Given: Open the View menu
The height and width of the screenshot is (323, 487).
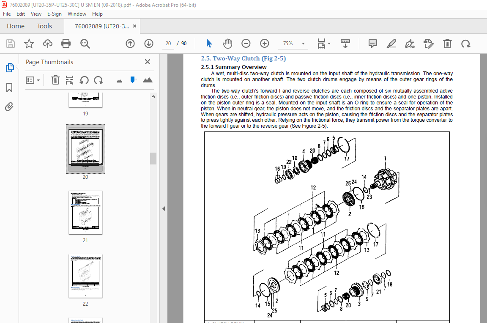Looking at the screenshot, I should (x=36, y=14).
